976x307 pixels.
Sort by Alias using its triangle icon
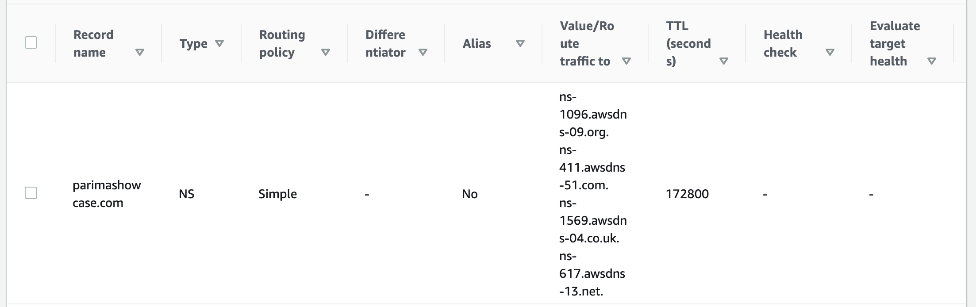tap(520, 43)
